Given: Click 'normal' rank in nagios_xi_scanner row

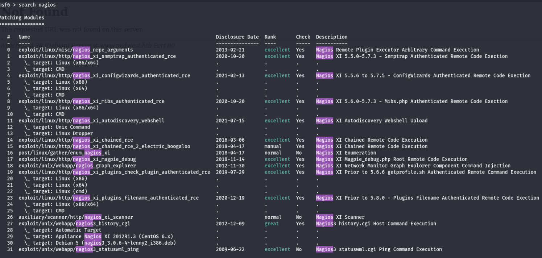Looking at the screenshot, I should pos(273,217).
